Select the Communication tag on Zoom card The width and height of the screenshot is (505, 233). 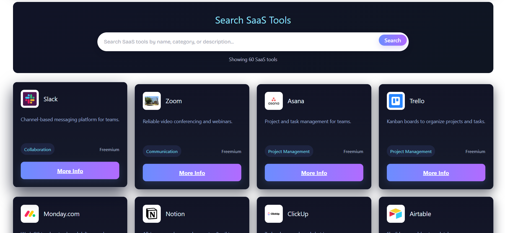coord(162,151)
